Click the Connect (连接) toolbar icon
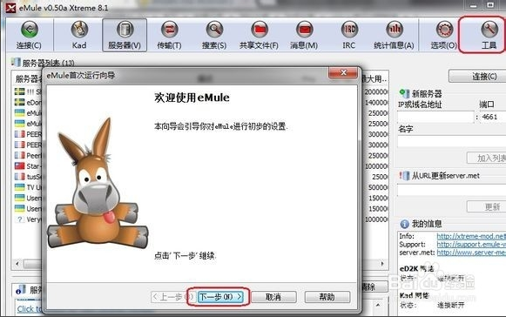The image size is (506, 317). 29,35
